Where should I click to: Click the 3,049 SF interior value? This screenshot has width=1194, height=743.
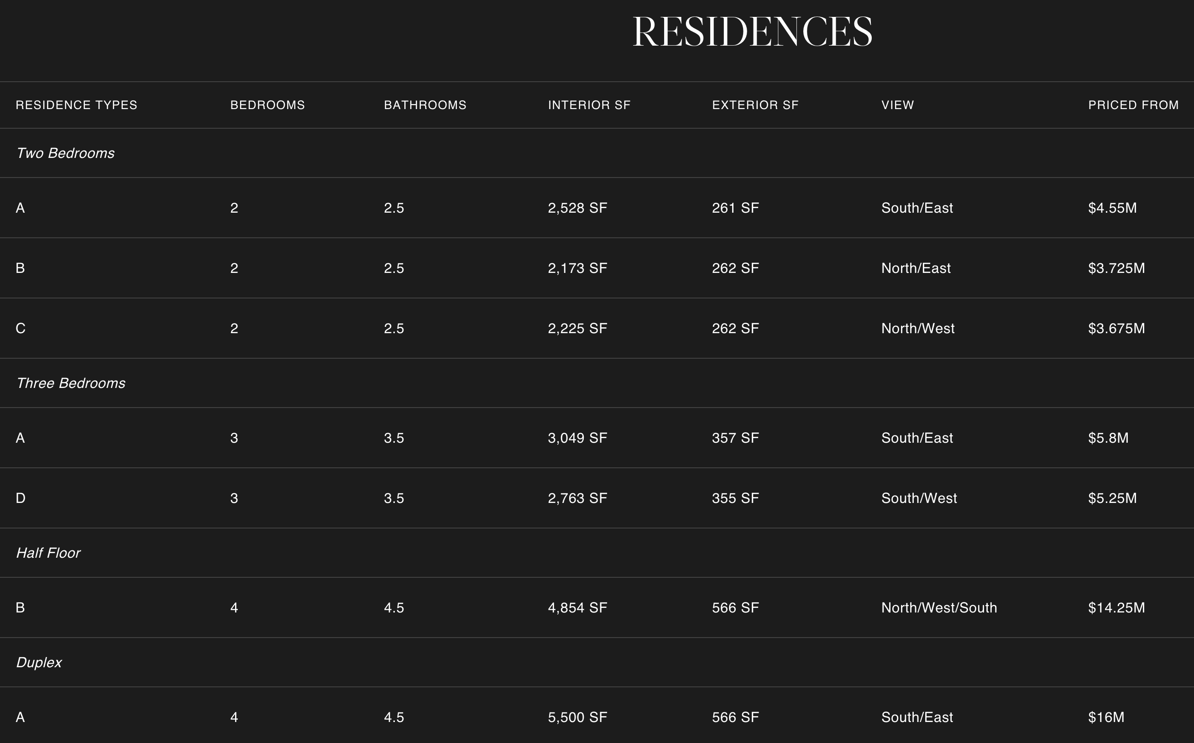pyautogui.click(x=577, y=438)
